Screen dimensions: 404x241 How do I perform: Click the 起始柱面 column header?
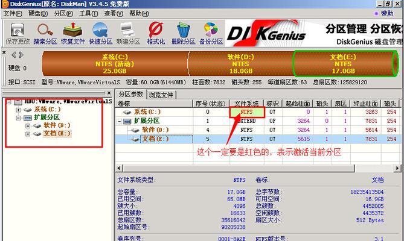click(x=298, y=104)
